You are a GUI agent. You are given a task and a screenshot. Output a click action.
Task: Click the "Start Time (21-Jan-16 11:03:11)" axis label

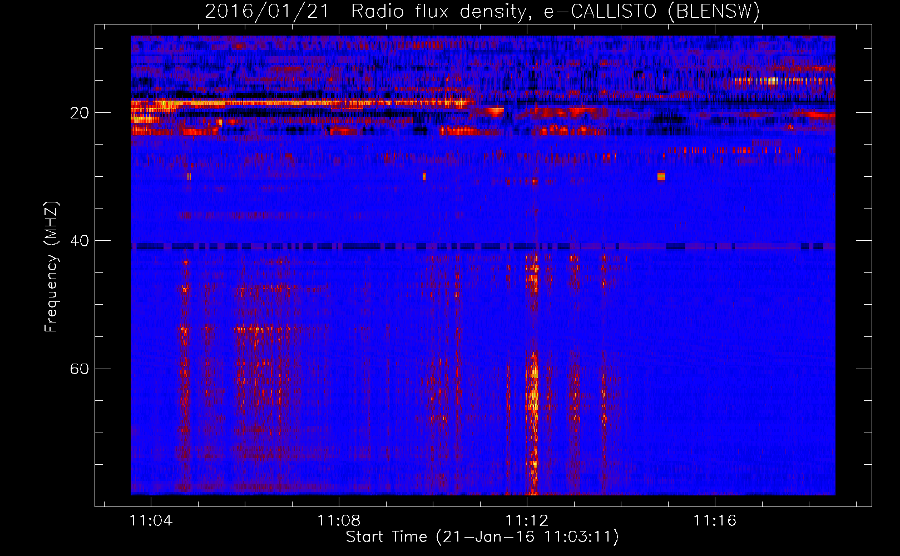(482, 537)
